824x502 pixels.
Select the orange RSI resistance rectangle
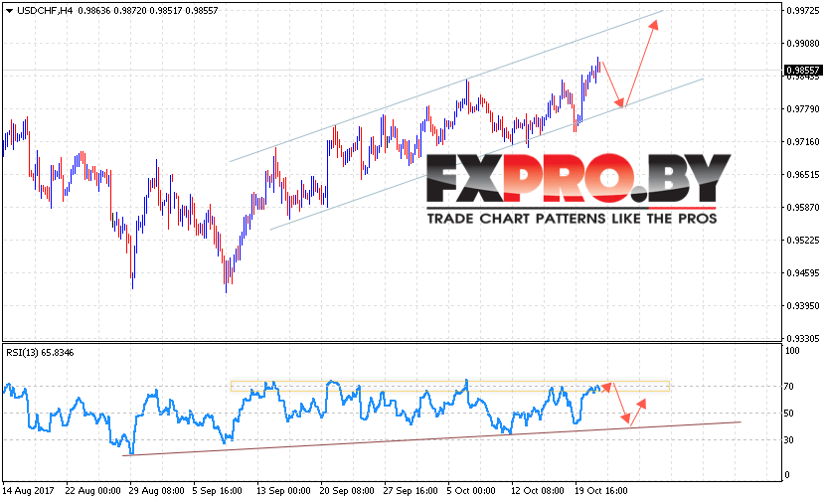[x=450, y=387]
